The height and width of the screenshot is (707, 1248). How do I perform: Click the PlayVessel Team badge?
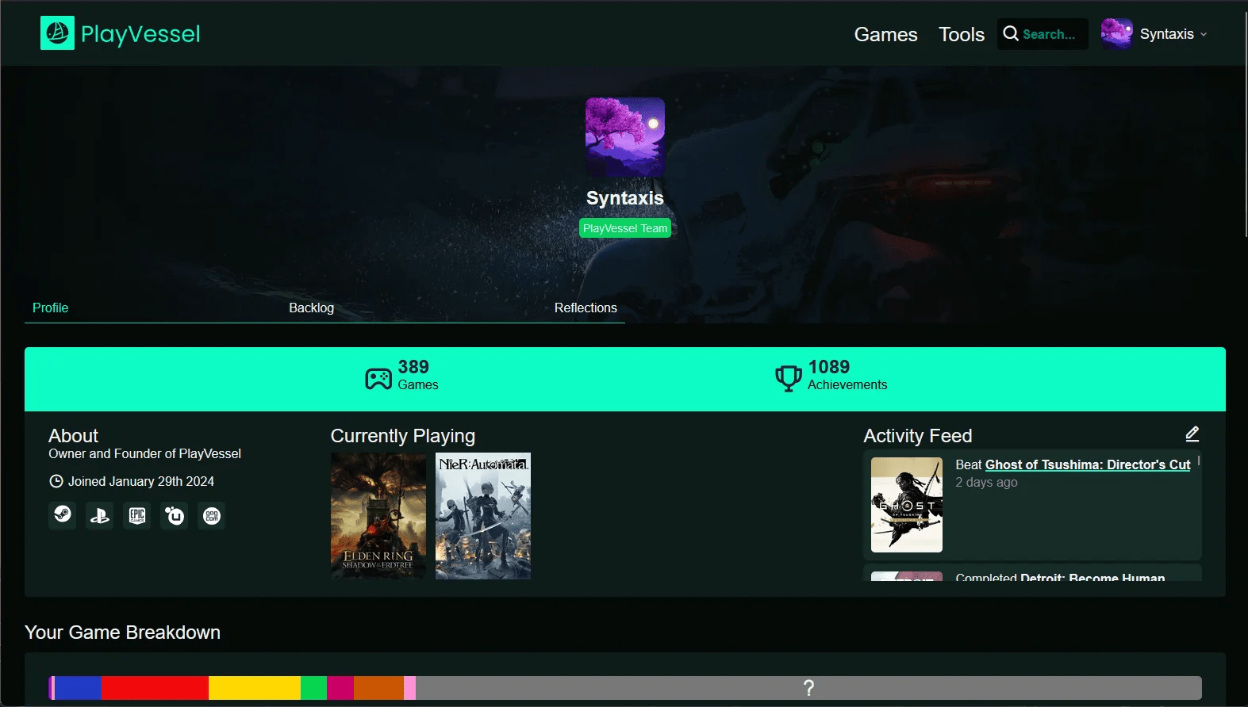(625, 228)
